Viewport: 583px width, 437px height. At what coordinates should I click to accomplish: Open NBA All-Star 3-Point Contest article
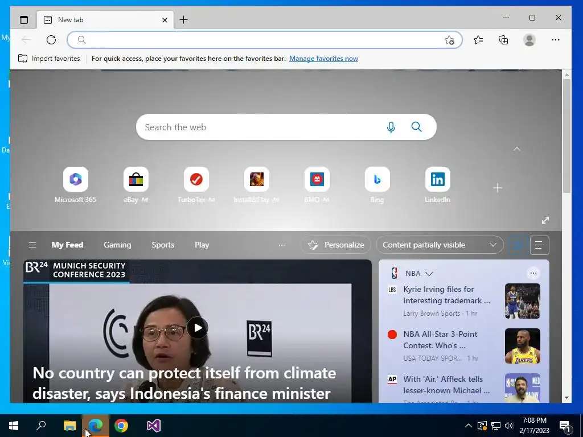[440, 340]
